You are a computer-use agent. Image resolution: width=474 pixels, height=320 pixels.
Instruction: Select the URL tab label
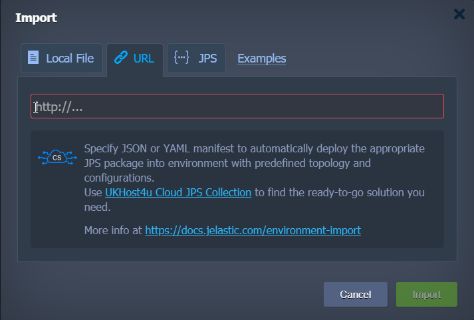point(144,59)
